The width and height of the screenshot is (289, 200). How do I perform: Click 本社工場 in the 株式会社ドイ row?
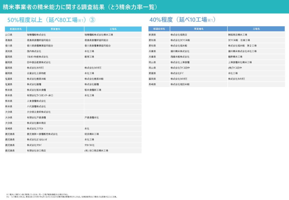233,73
